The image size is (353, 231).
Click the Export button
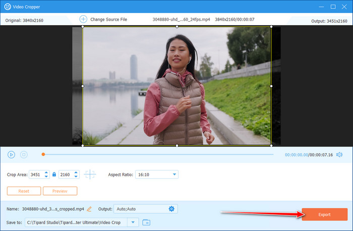click(x=324, y=214)
